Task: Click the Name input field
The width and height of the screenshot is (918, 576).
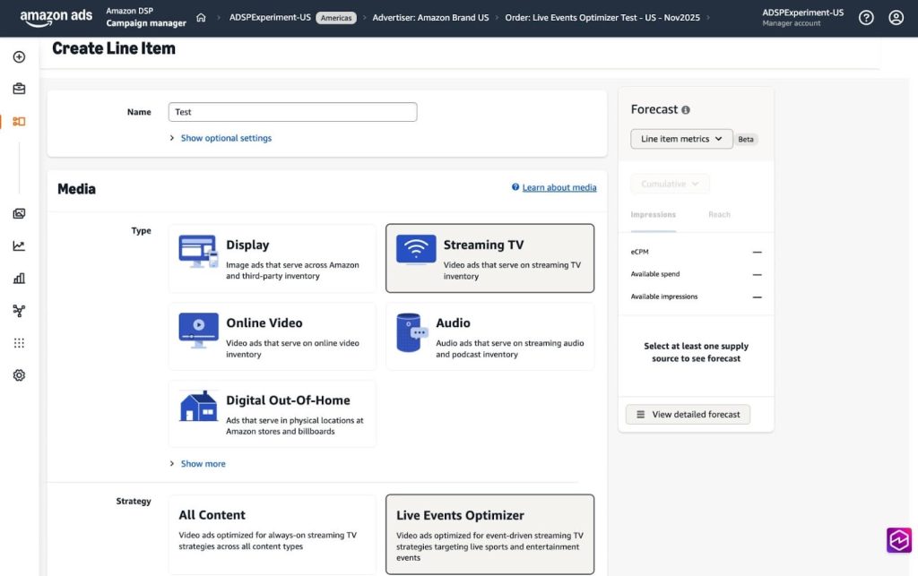Action: pos(293,112)
